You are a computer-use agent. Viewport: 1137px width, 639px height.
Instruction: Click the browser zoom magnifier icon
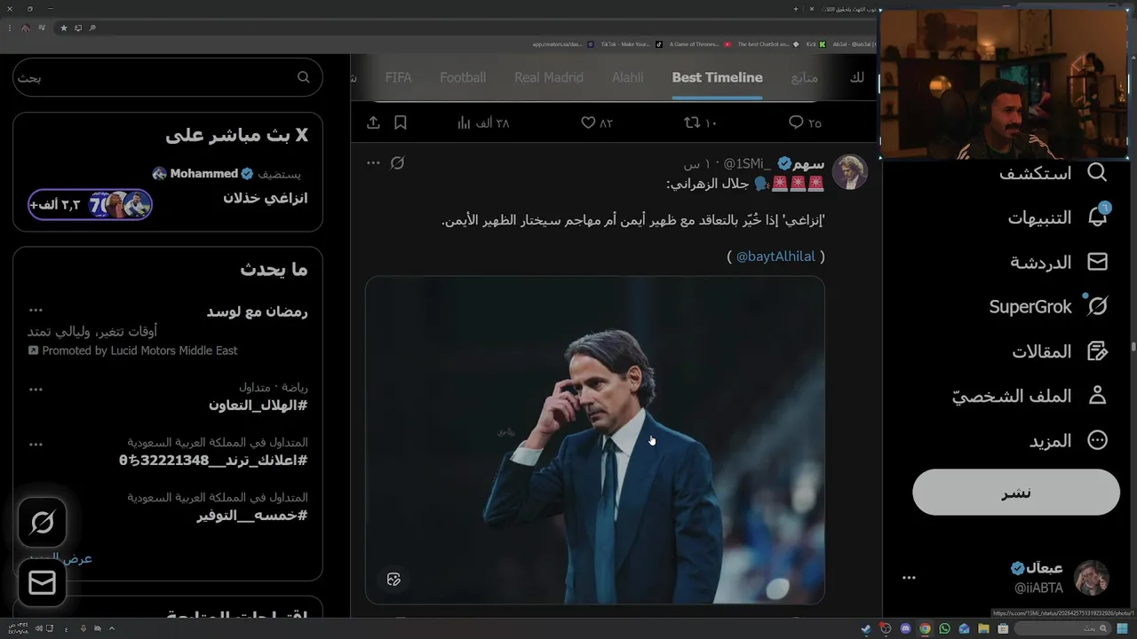92,28
